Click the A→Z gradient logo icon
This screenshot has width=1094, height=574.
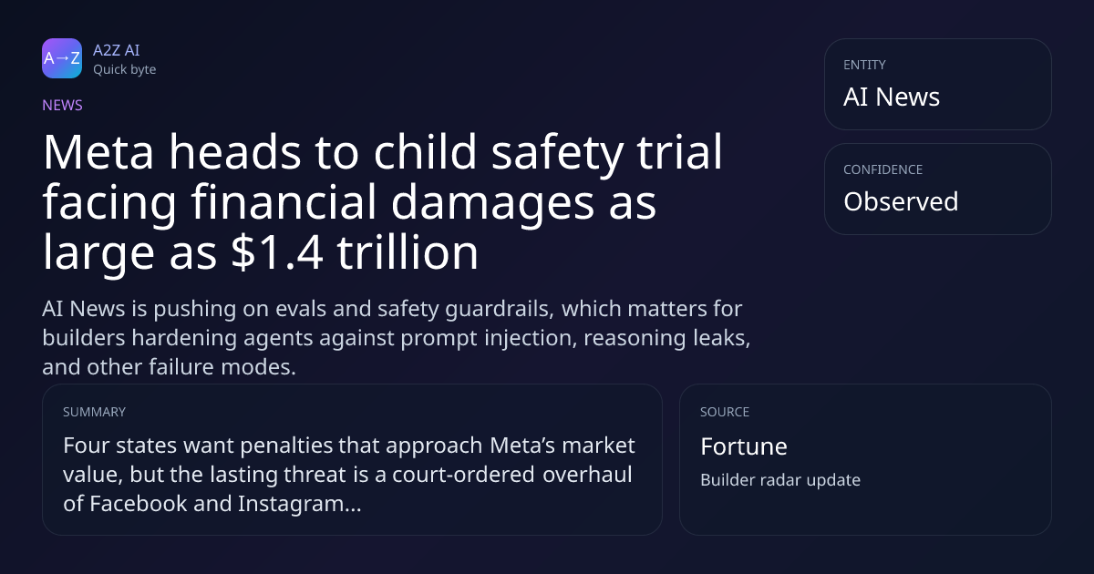(x=62, y=58)
